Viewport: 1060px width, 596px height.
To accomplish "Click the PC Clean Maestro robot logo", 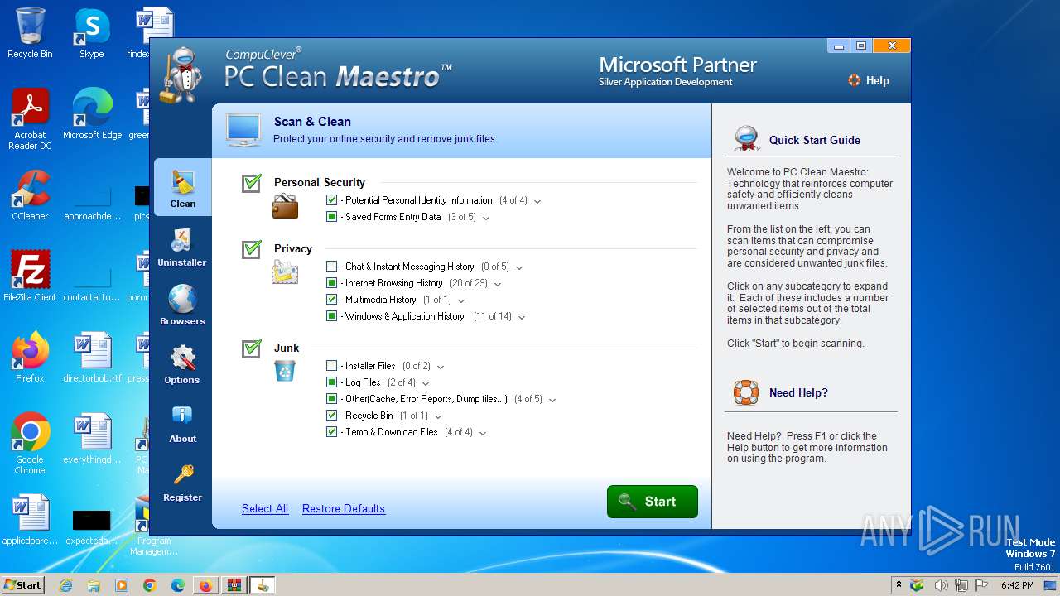I will 181,74.
